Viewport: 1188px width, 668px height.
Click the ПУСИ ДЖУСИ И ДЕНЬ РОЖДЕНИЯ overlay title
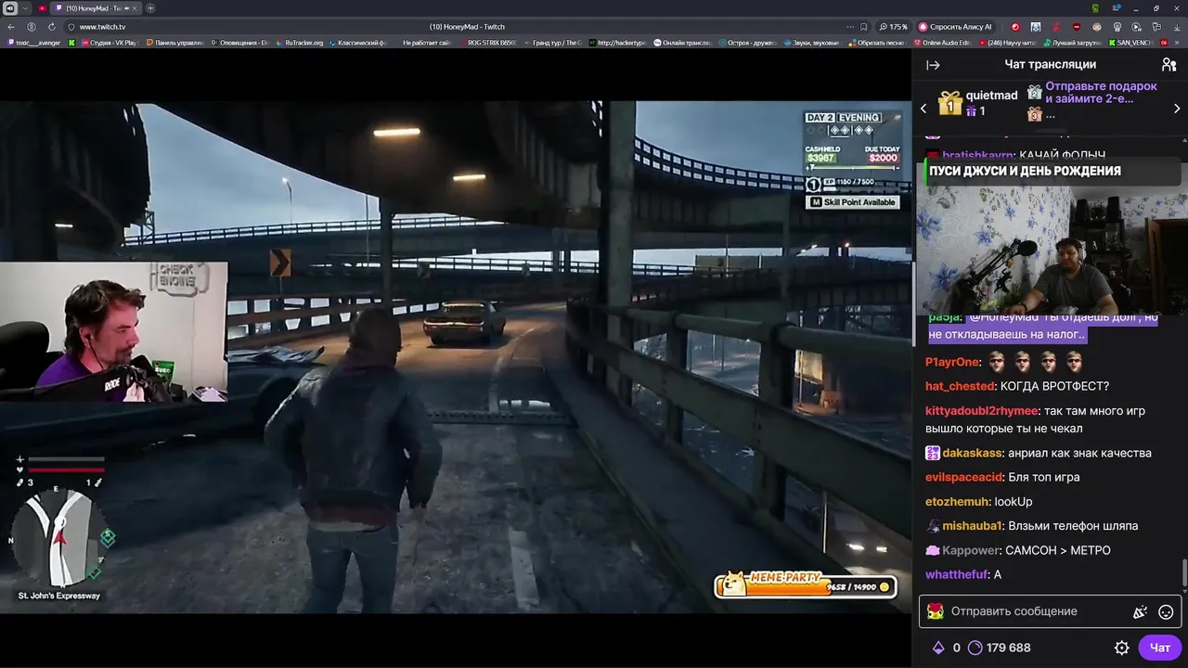(x=1025, y=171)
